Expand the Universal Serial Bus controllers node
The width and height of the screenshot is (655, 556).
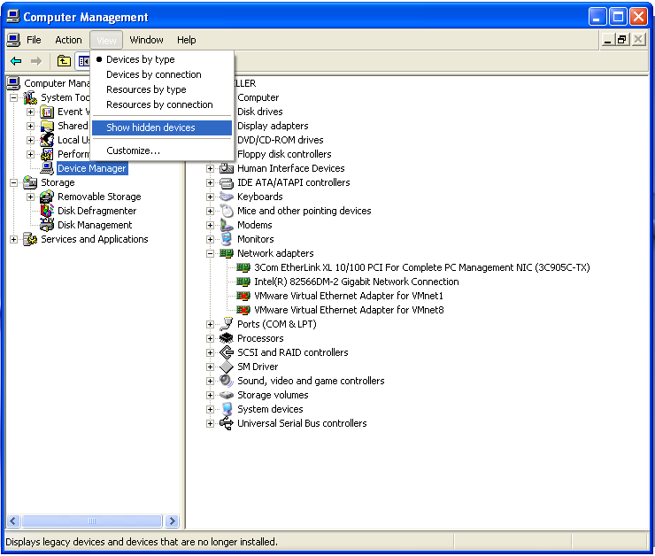[211, 423]
